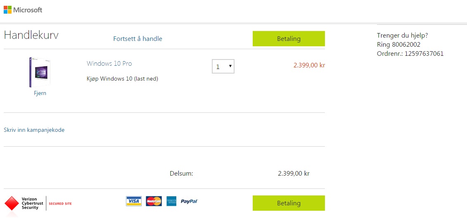
Task: Select Fortsett å handle link
Action: click(x=137, y=39)
